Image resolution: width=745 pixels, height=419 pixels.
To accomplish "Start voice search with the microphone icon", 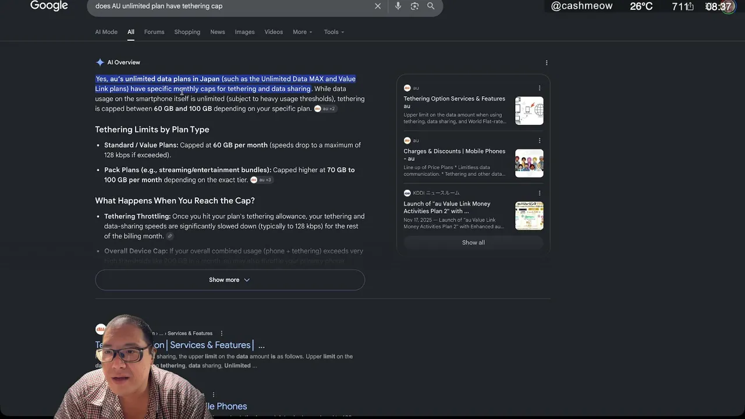I will coord(398,6).
